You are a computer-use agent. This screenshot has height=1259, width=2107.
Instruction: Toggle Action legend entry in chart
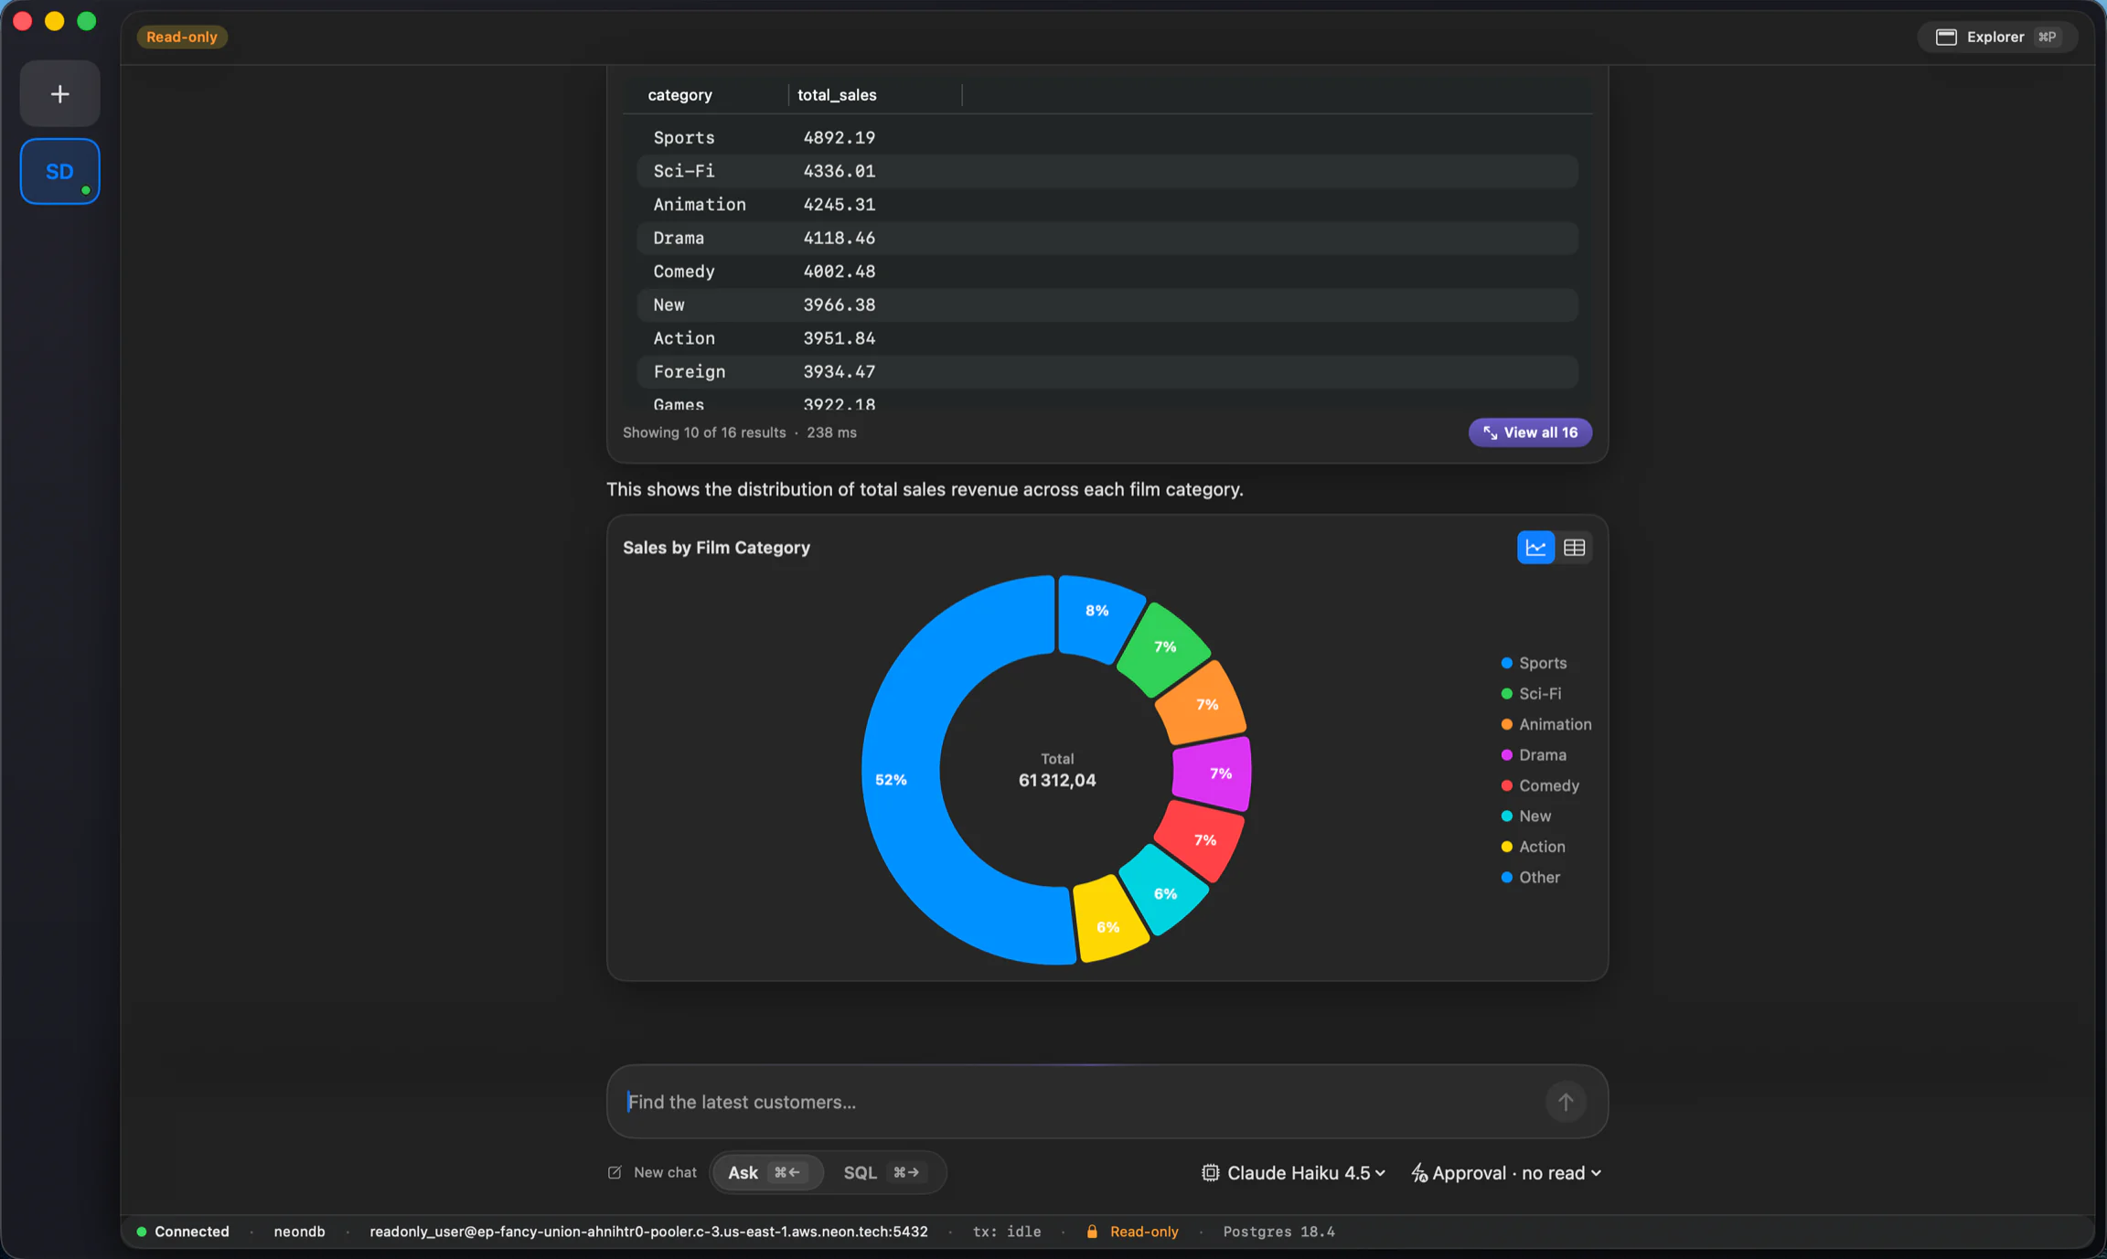(1533, 847)
